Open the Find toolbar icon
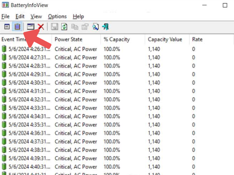234x175 pixels. point(96,27)
